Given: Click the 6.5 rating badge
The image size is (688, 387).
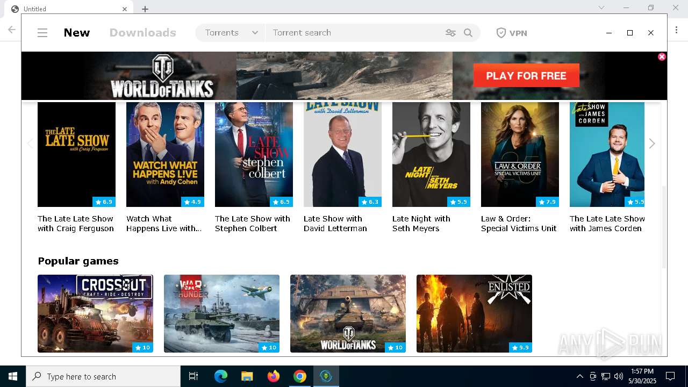Looking at the screenshot, I should click(x=281, y=202).
